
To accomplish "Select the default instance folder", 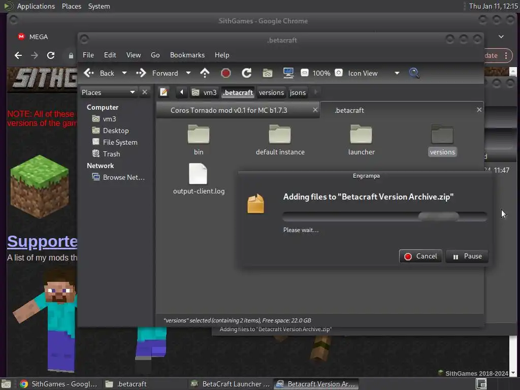I will (x=280, y=140).
